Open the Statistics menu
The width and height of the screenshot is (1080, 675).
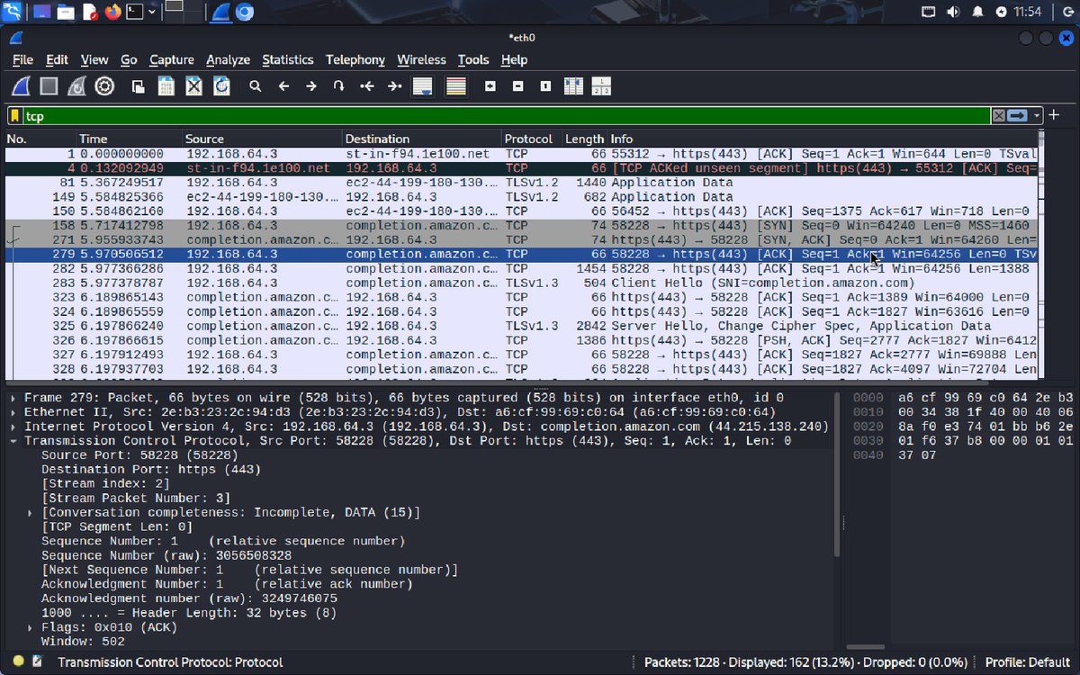pos(288,59)
